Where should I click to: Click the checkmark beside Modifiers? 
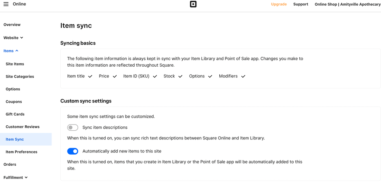(x=243, y=77)
